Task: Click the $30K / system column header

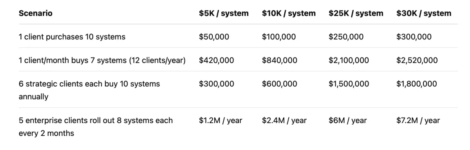Action: pyautogui.click(x=424, y=13)
